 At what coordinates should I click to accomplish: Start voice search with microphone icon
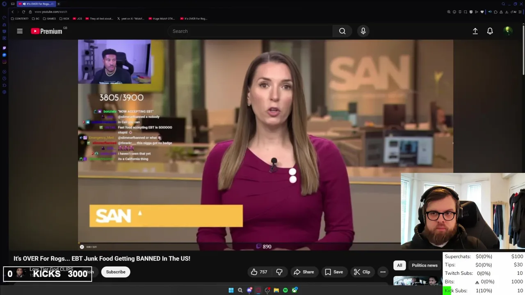click(363, 31)
